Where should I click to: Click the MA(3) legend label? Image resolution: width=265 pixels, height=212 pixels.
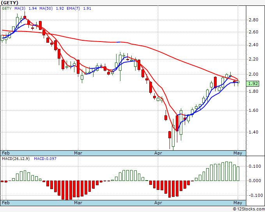pos(20,9)
